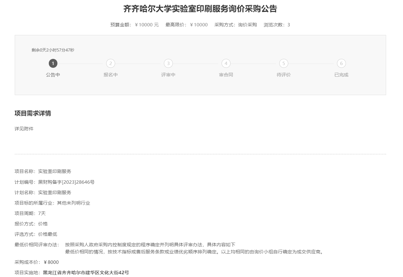
Task: Click the address 黑龙江省齐齐哈尔市建华区文化大街42号
Action: [86, 272]
